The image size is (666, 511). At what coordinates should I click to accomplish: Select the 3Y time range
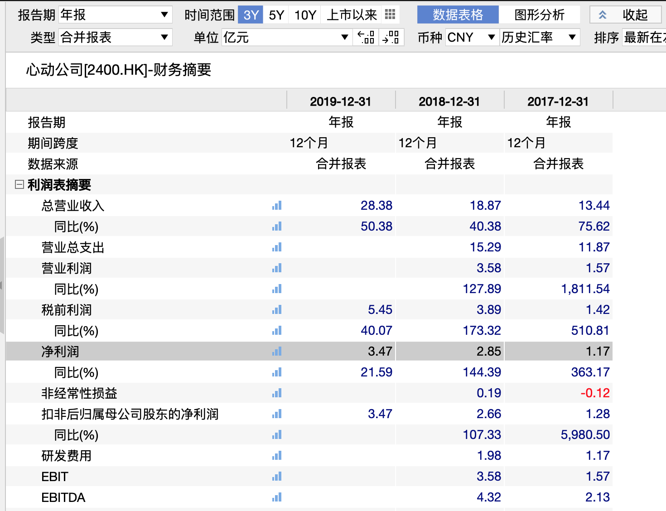point(251,15)
